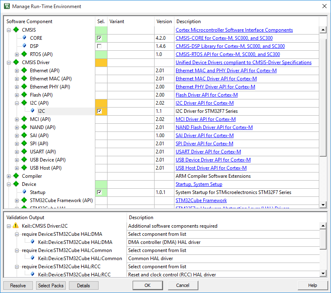
Task: Uncheck the CORE component checkbox
Action: pos(99,38)
